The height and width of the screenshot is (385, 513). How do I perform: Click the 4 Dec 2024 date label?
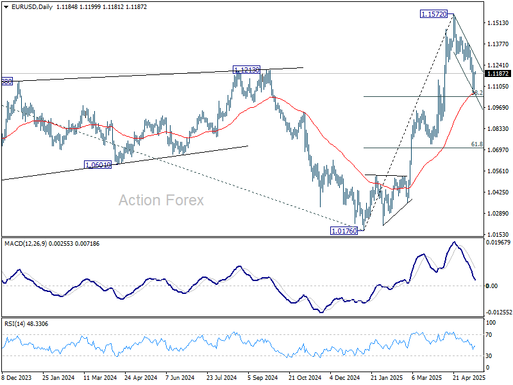344,377
